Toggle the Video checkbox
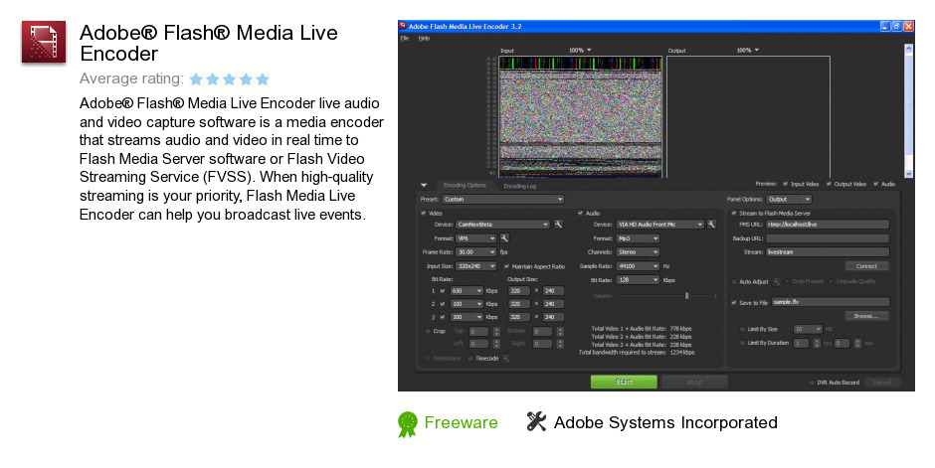Image resolution: width=935 pixels, height=468 pixels. coord(424,214)
